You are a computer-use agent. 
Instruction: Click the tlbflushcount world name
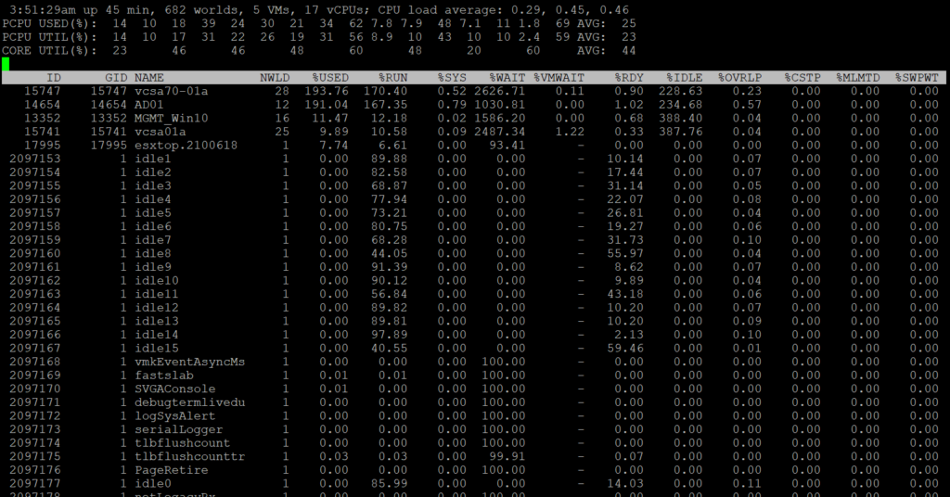[183, 443]
